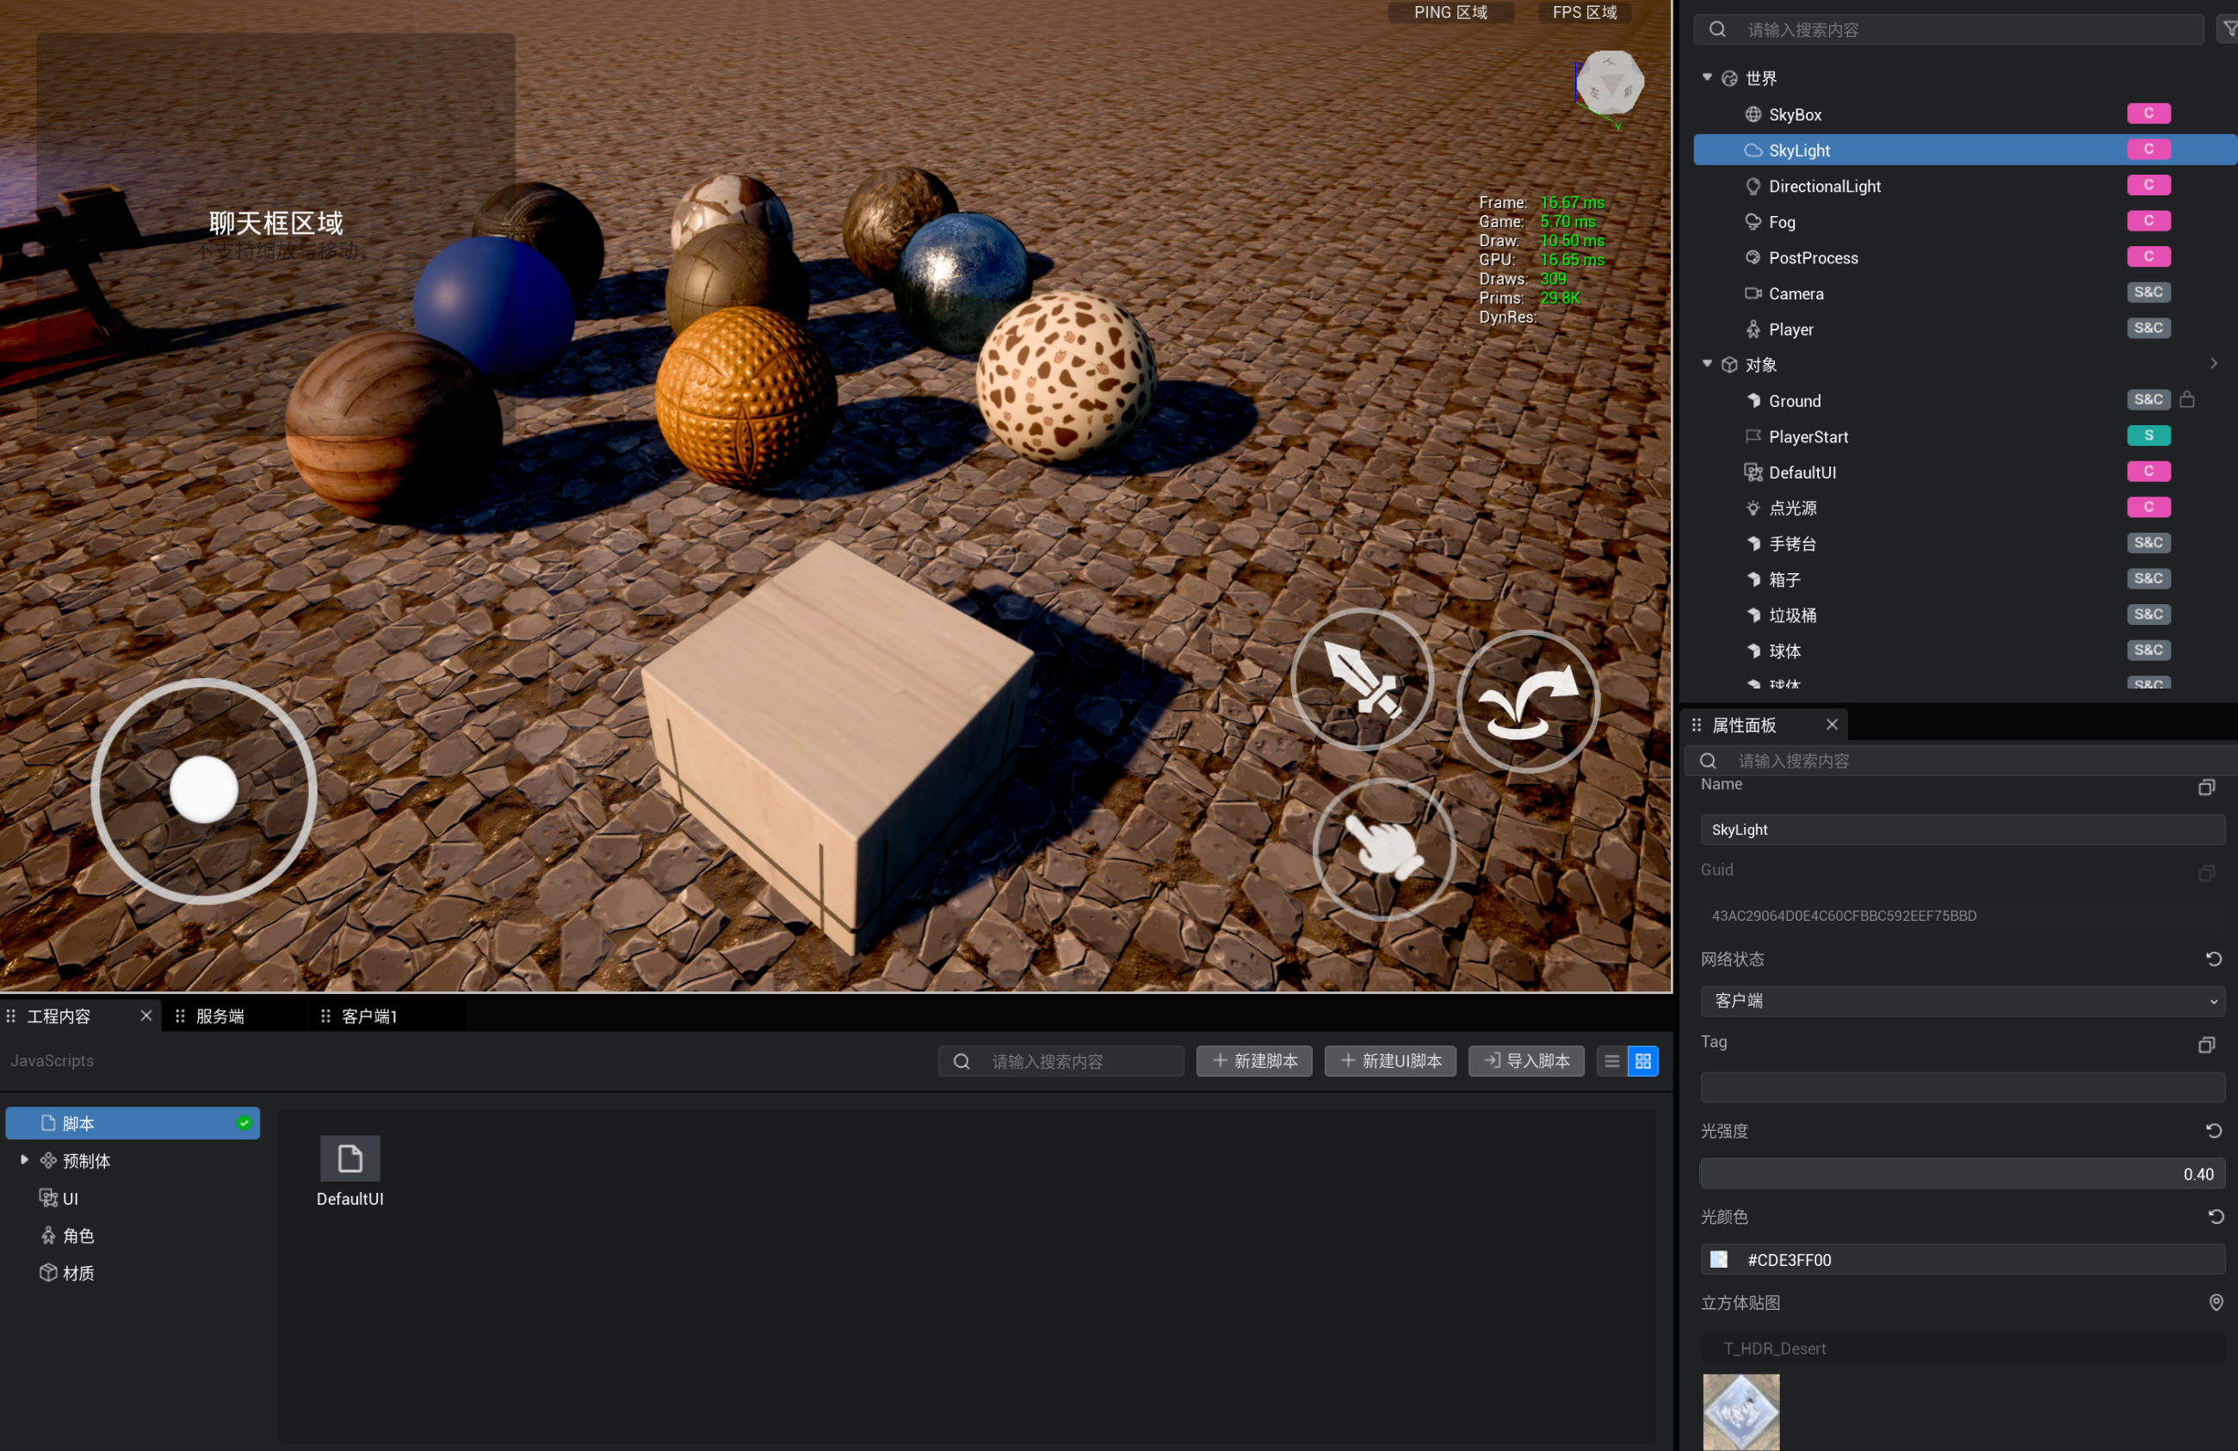Reset the 光强度 property
Viewport: 2238px width, 1451px height.
click(2214, 1130)
